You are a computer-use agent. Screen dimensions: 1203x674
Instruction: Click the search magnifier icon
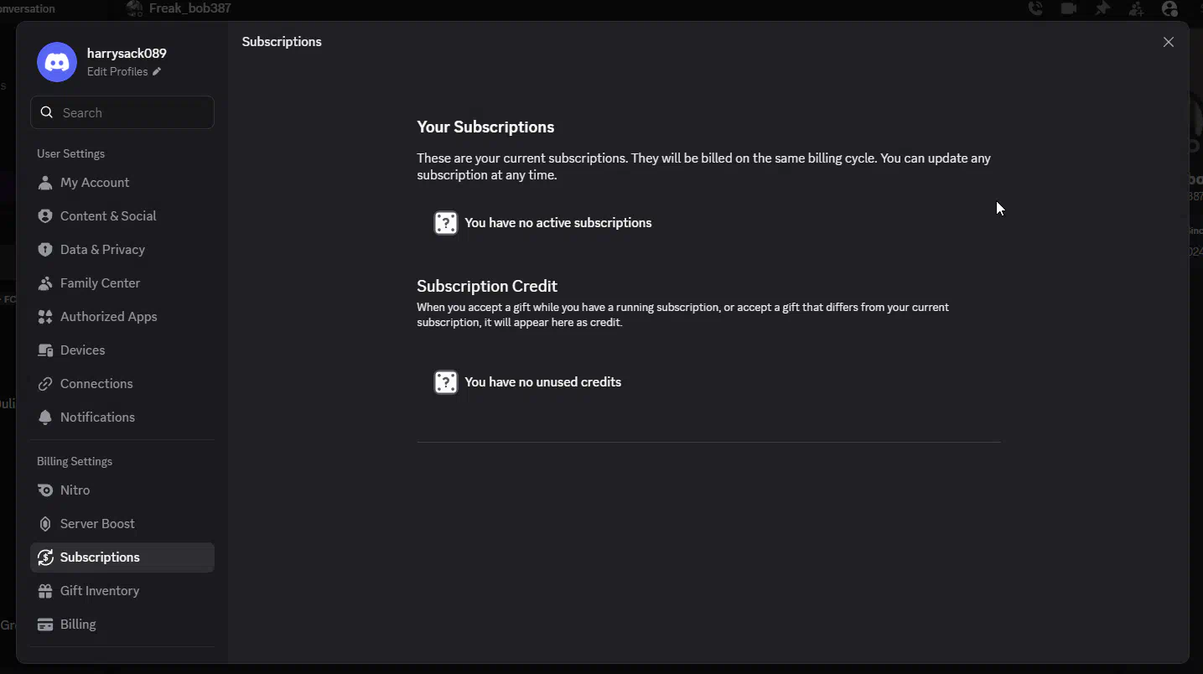[x=47, y=112]
